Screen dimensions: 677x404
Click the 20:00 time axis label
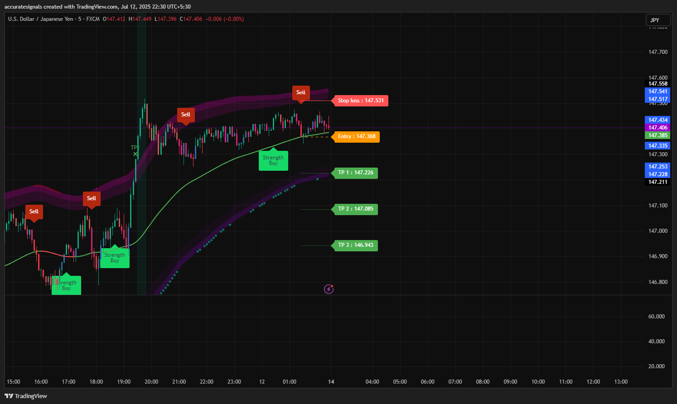pyautogui.click(x=151, y=382)
